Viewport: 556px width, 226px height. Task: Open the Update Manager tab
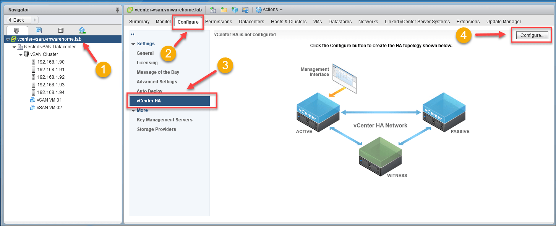click(504, 22)
